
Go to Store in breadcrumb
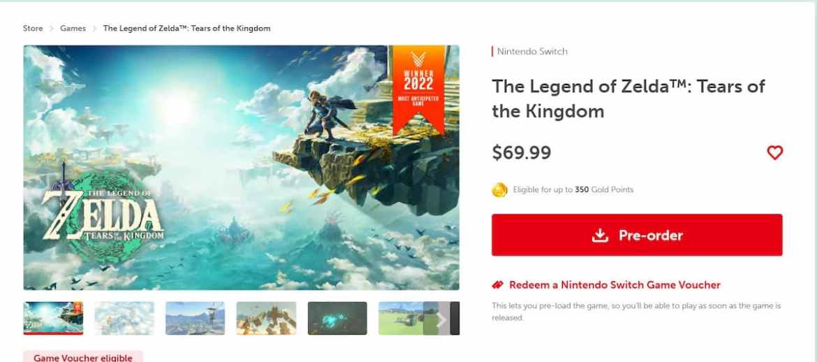[x=33, y=28]
